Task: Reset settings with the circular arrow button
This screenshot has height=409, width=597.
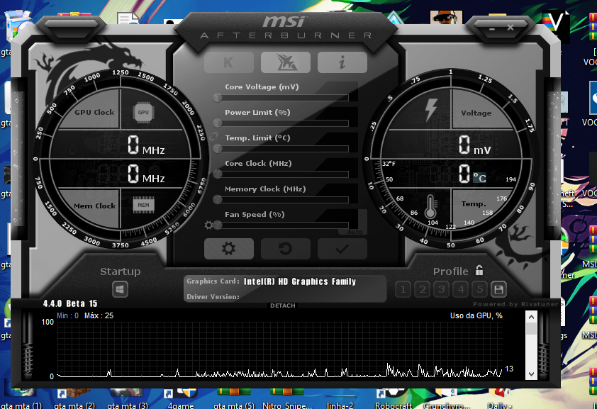Action: click(286, 249)
